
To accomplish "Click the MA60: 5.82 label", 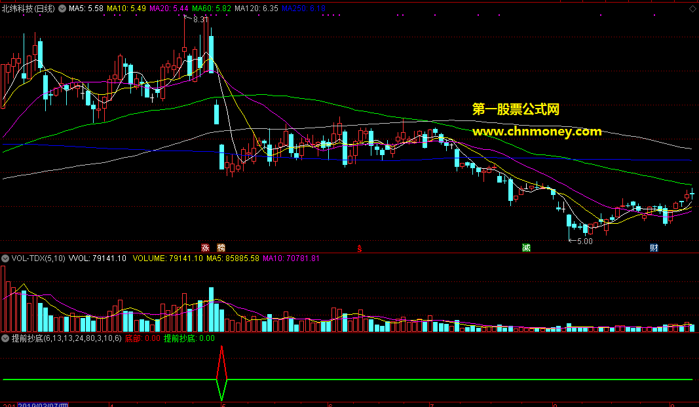I will [212, 9].
